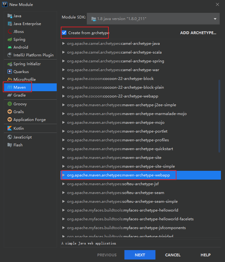Click the Groovy green icon
Viewport: 225px width, 262px height.
coord(10,104)
